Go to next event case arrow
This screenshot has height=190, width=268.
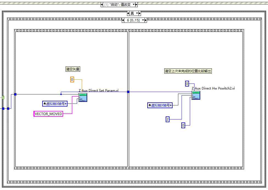(x=136, y=4)
